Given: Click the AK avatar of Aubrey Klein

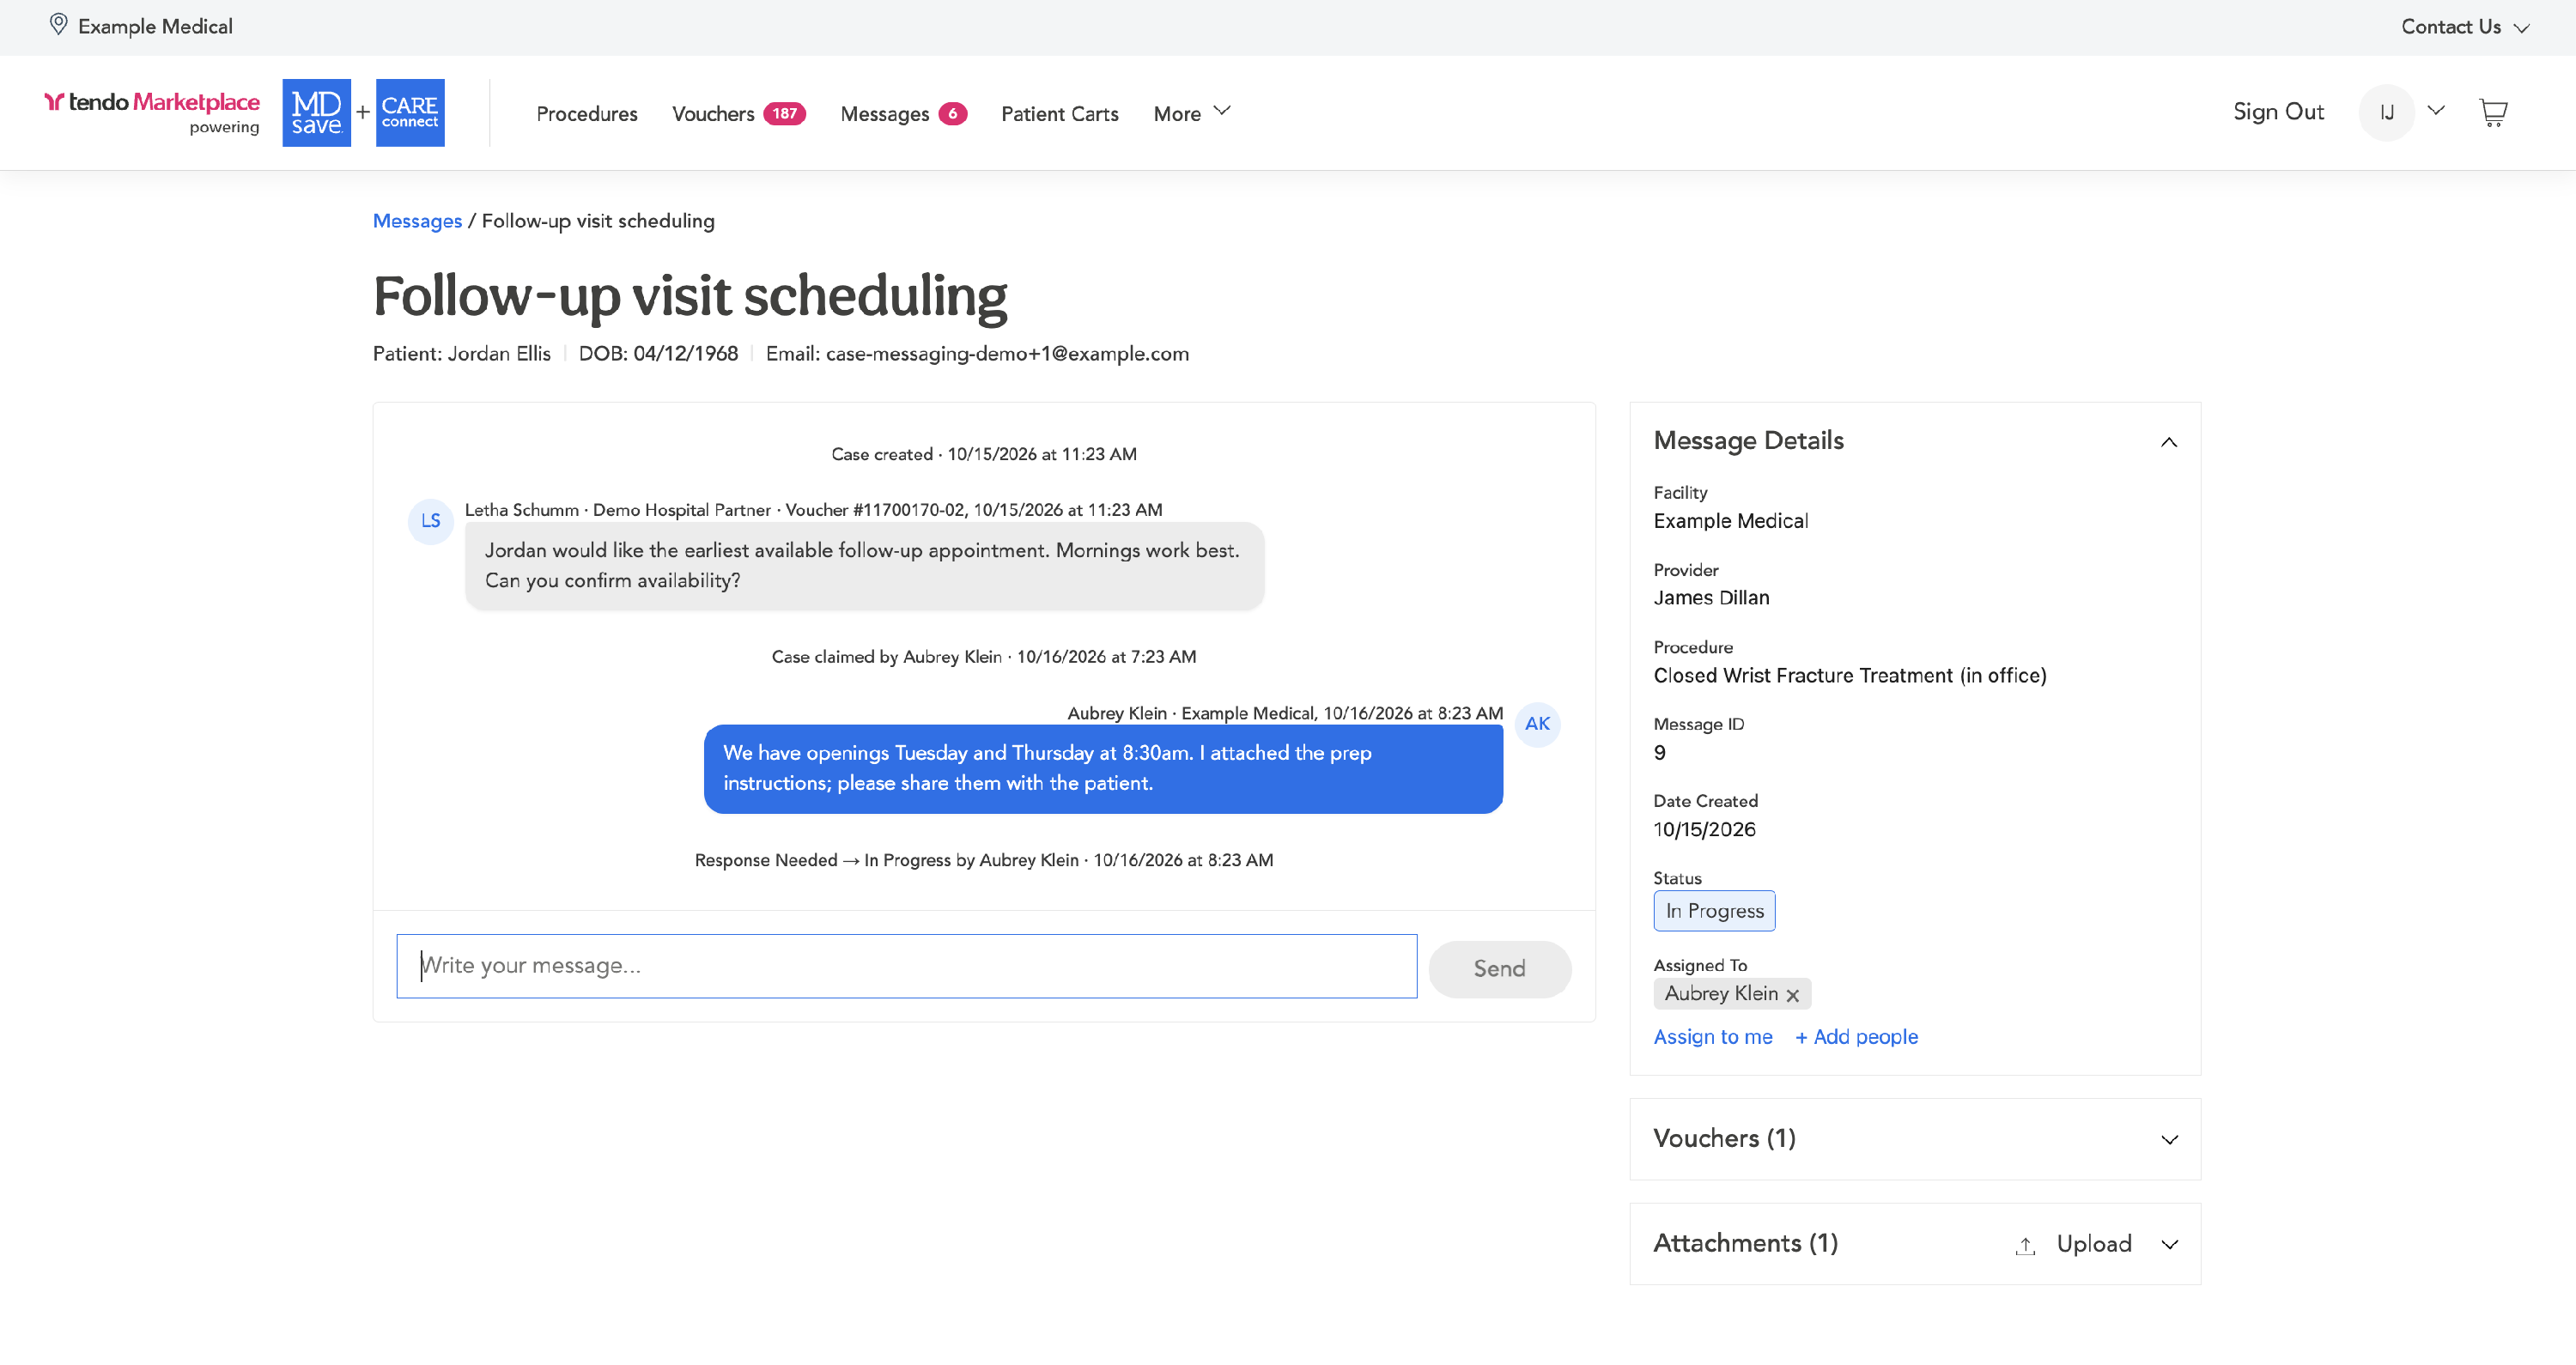Looking at the screenshot, I should [x=1537, y=724].
